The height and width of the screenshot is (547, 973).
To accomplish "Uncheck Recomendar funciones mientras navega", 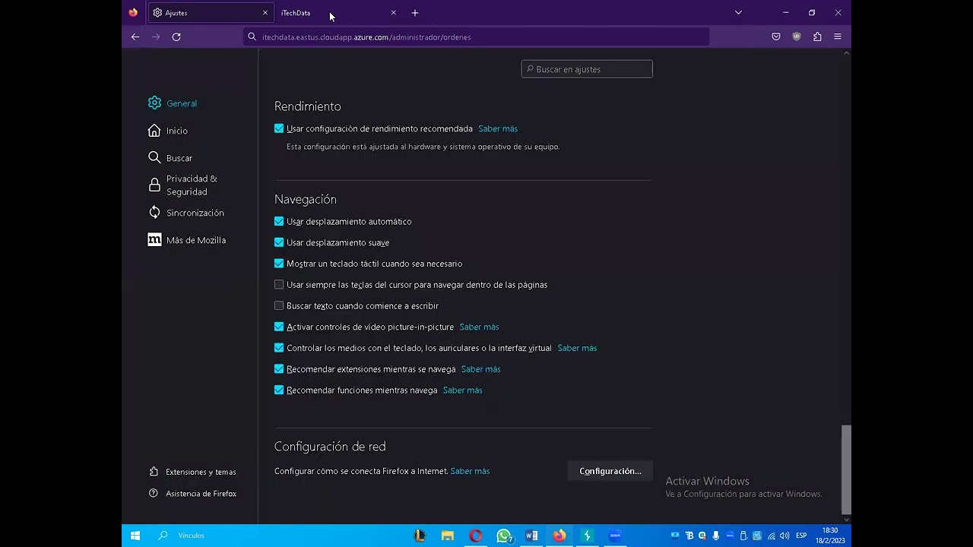I will (x=279, y=390).
